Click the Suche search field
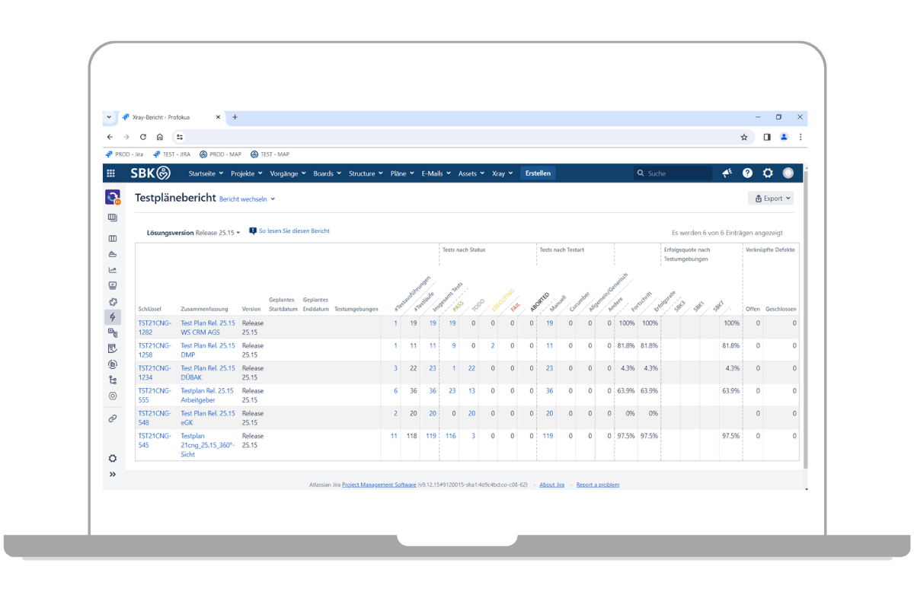914x601 pixels. click(x=674, y=173)
